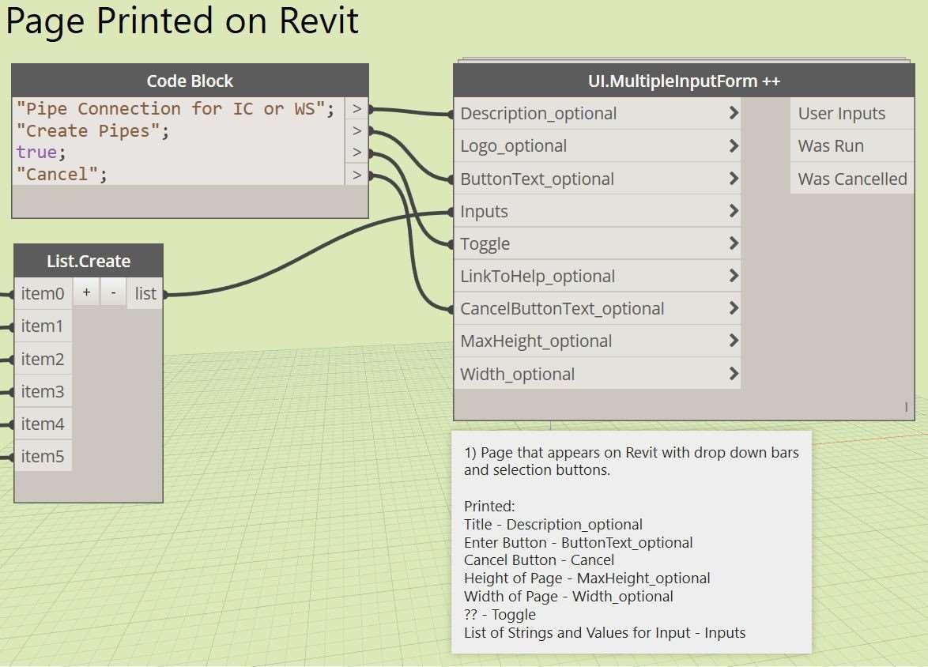
Task: Click note line "Height of Page - MaxHeight_optional"
Action: tap(587, 578)
